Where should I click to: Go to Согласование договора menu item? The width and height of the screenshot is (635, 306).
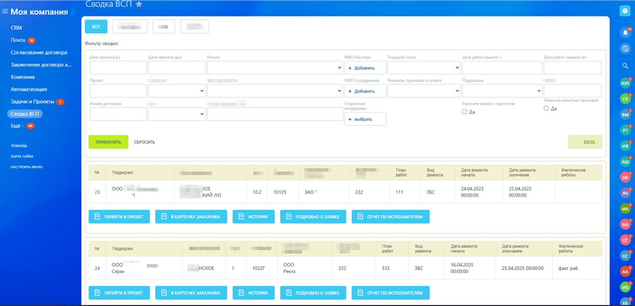tap(39, 52)
